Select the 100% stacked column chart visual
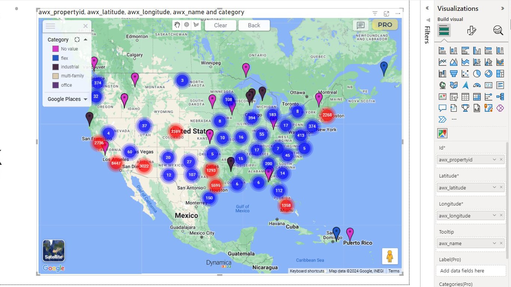The image size is (511, 287). (x=500, y=50)
